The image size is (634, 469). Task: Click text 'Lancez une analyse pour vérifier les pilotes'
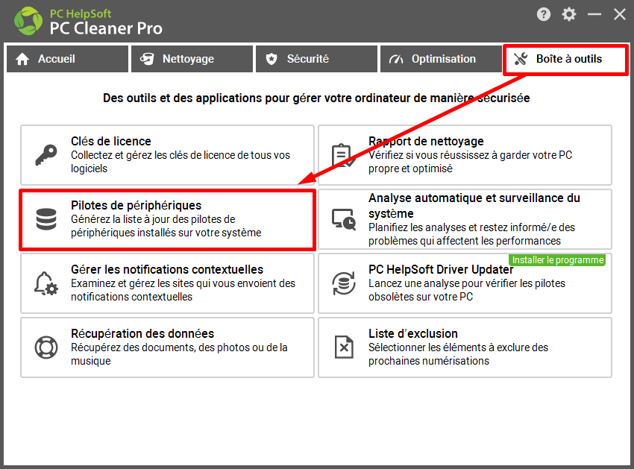click(x=467, y=290)
